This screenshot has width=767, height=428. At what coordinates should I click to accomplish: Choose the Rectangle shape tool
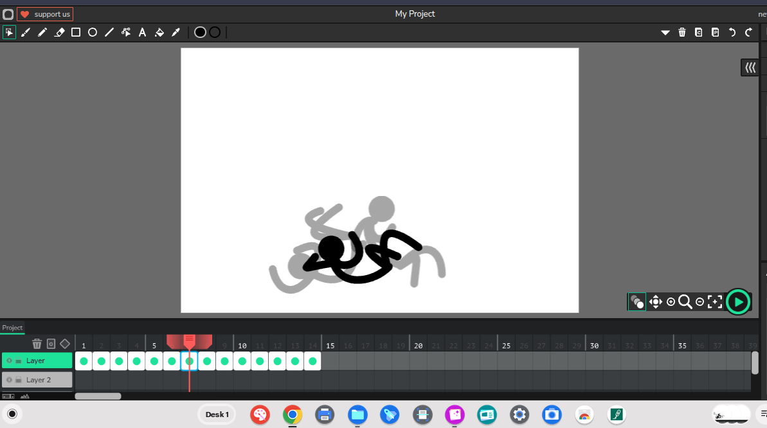click(x=76, y=32)
